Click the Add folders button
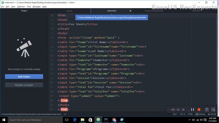This screenshot has height=123, width=219. (24, 77)
